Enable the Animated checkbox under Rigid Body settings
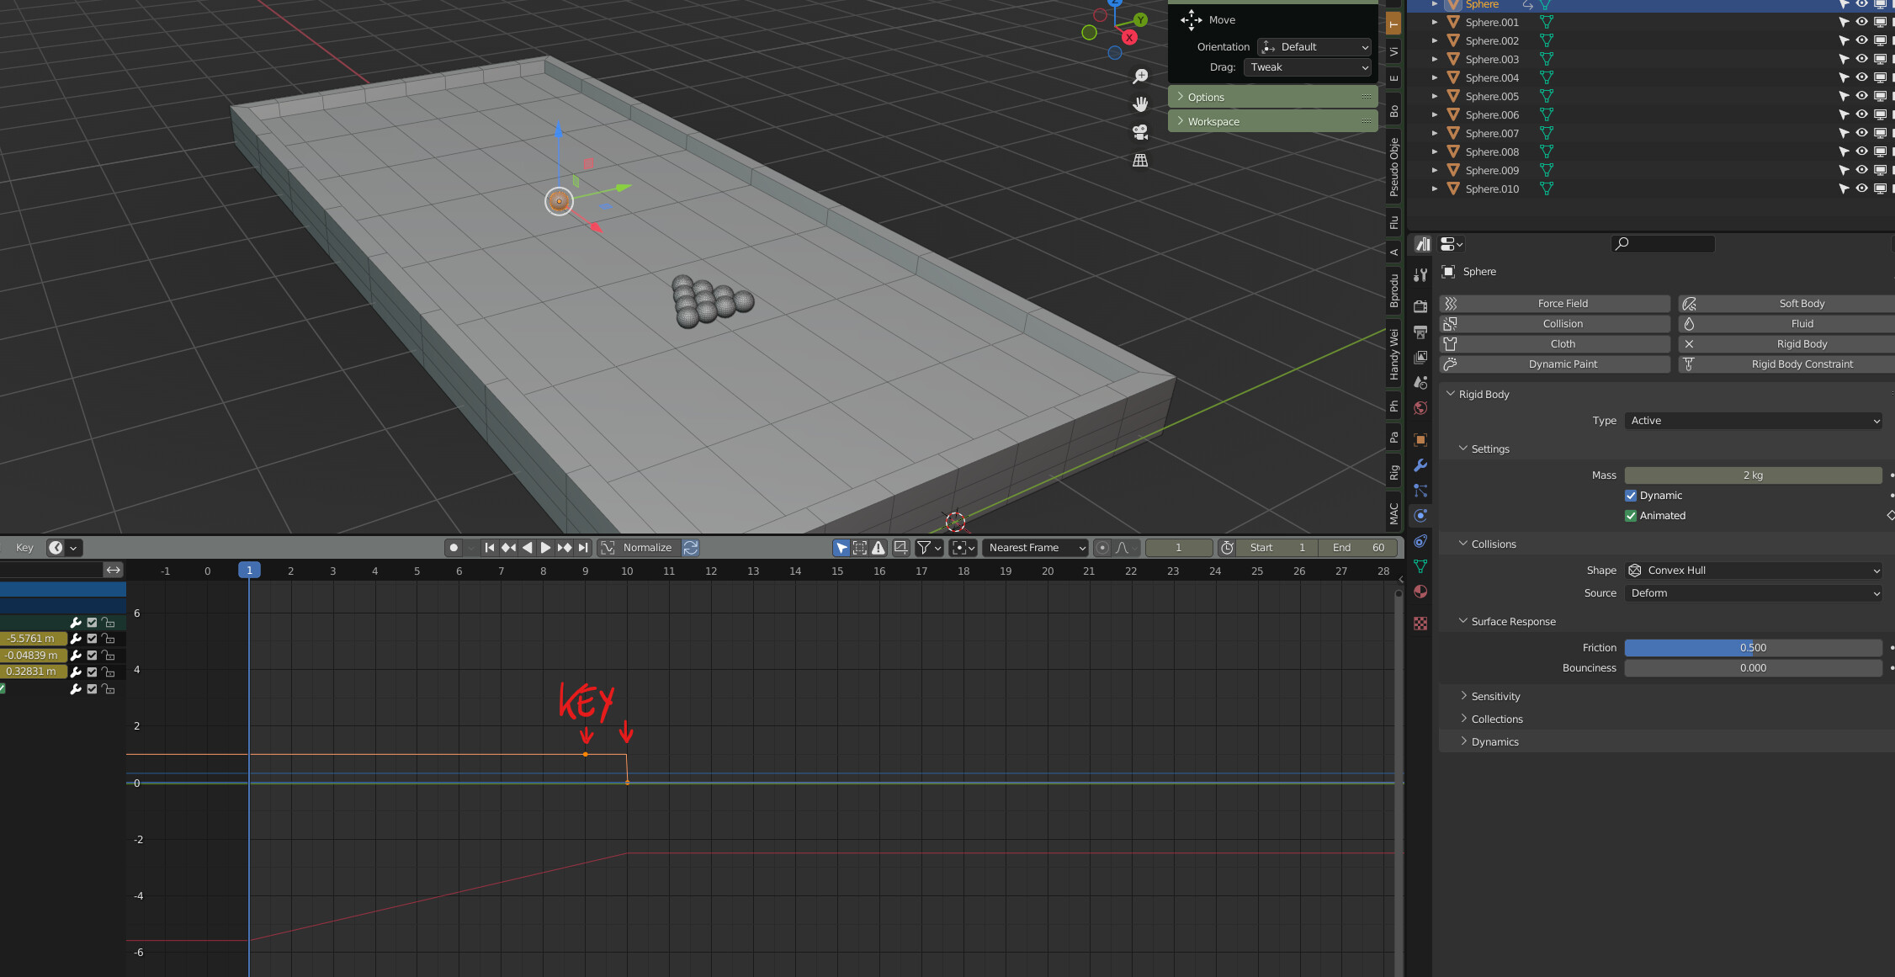The width and height of the screenshot is (1895, 977). point(1631,515)
